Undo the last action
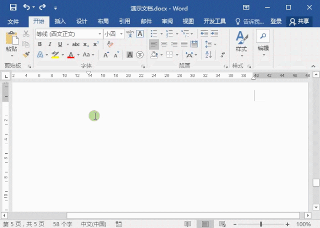The image size is (320, 228). [26, 7]
